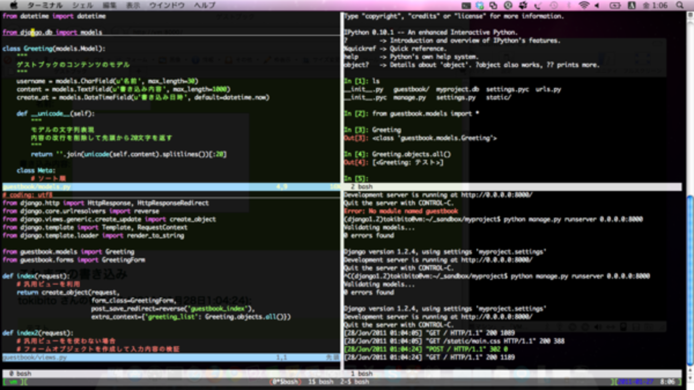Click the In [5]: IPython prompt line

[x=356, y=178]
